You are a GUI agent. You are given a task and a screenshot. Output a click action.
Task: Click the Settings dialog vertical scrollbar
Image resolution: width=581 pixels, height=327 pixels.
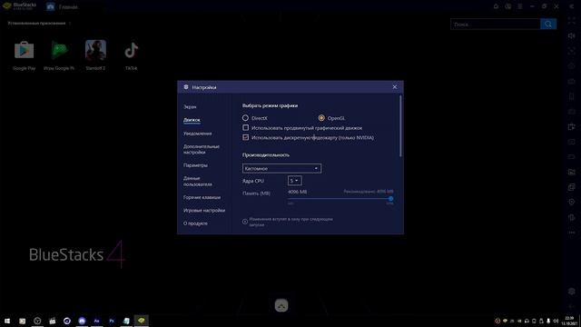(400, 125)
